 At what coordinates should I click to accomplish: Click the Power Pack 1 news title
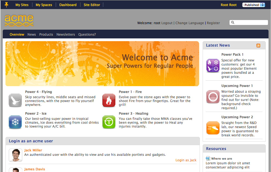(x=232, y=55)
